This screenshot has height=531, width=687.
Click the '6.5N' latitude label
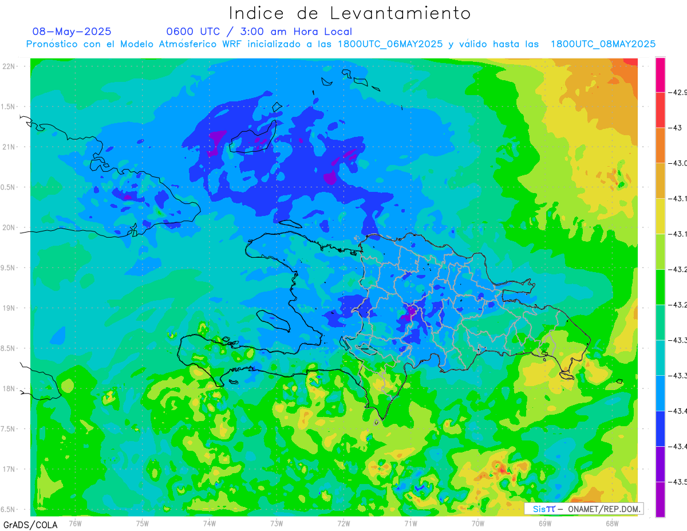[x=8, y=509]
